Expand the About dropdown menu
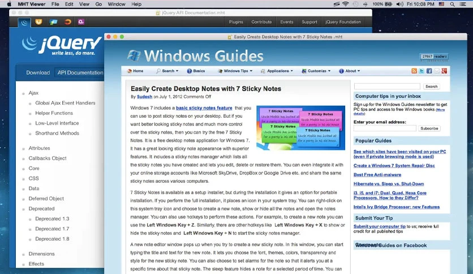Screen dimensions: 473x274 pos(349,71)
